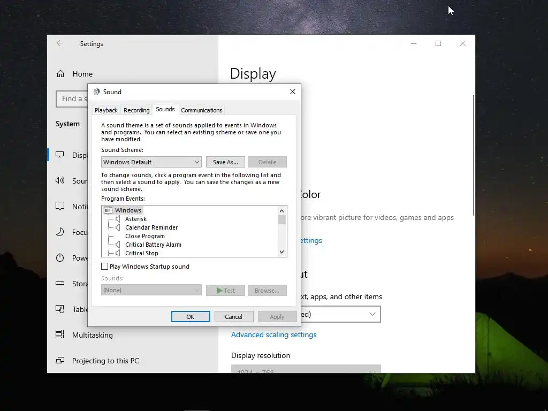Click the Test sound button
The width and height of the screenshot is (548, 411).
[x=225, y=291]
